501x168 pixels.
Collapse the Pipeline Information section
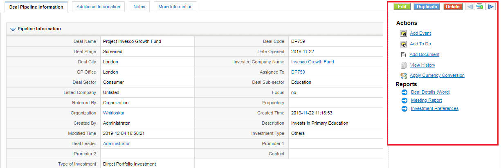pos(13,29)
